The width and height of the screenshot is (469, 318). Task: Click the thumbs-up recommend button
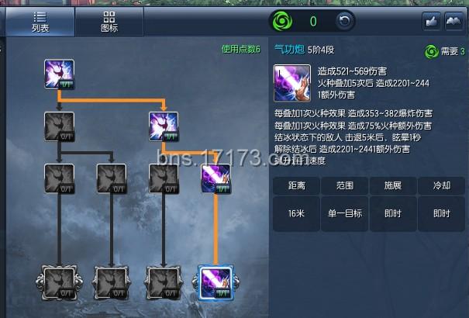(x=431, y=21)
